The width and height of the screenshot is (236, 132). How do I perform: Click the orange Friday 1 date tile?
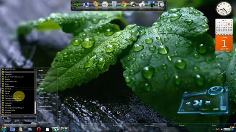tap(224, 43)
